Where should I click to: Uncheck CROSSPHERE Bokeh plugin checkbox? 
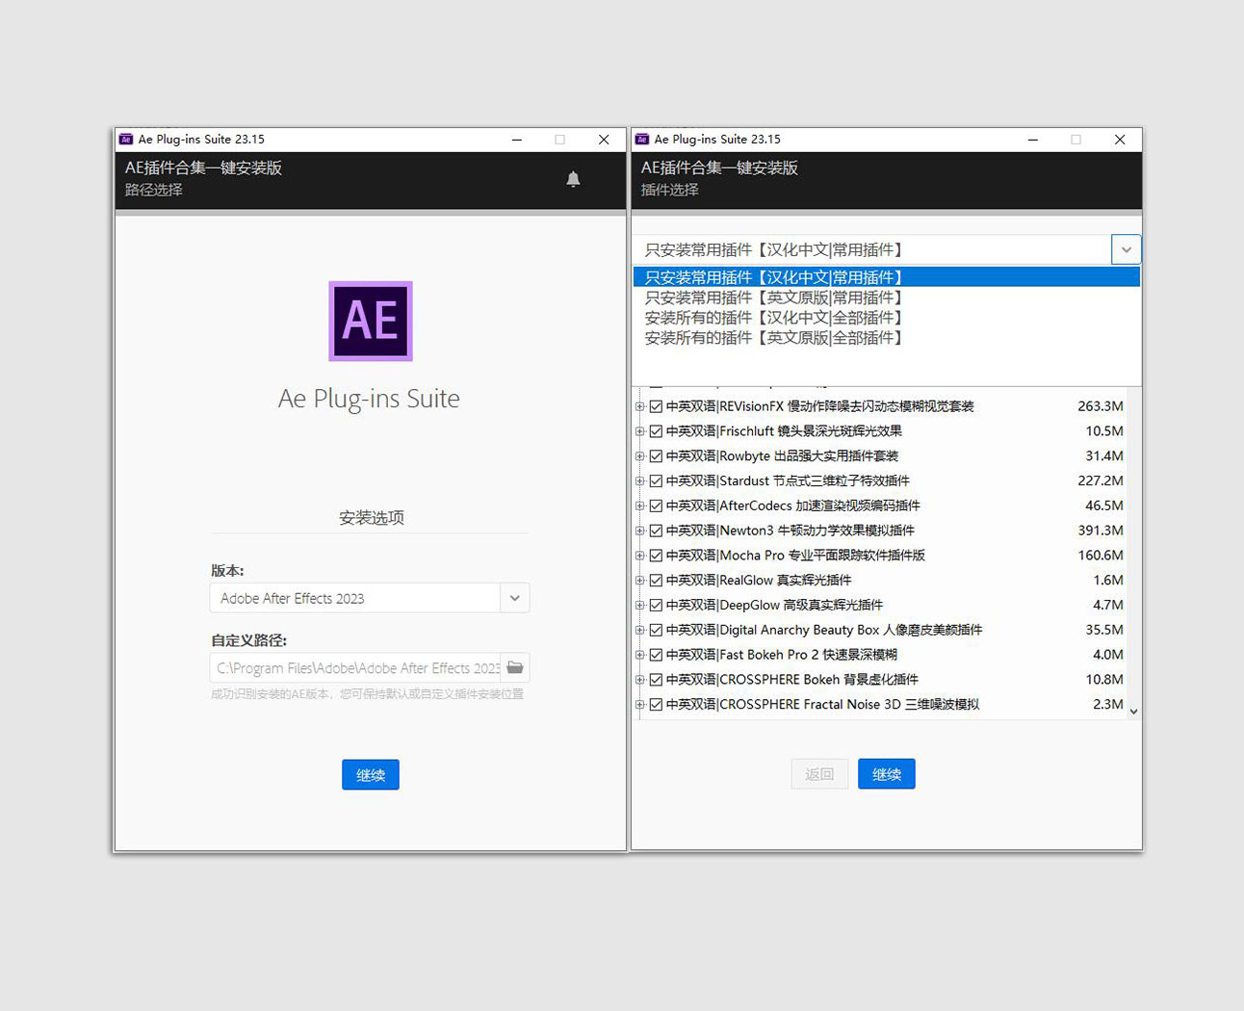pyautogui.click(x=656, y=680)
